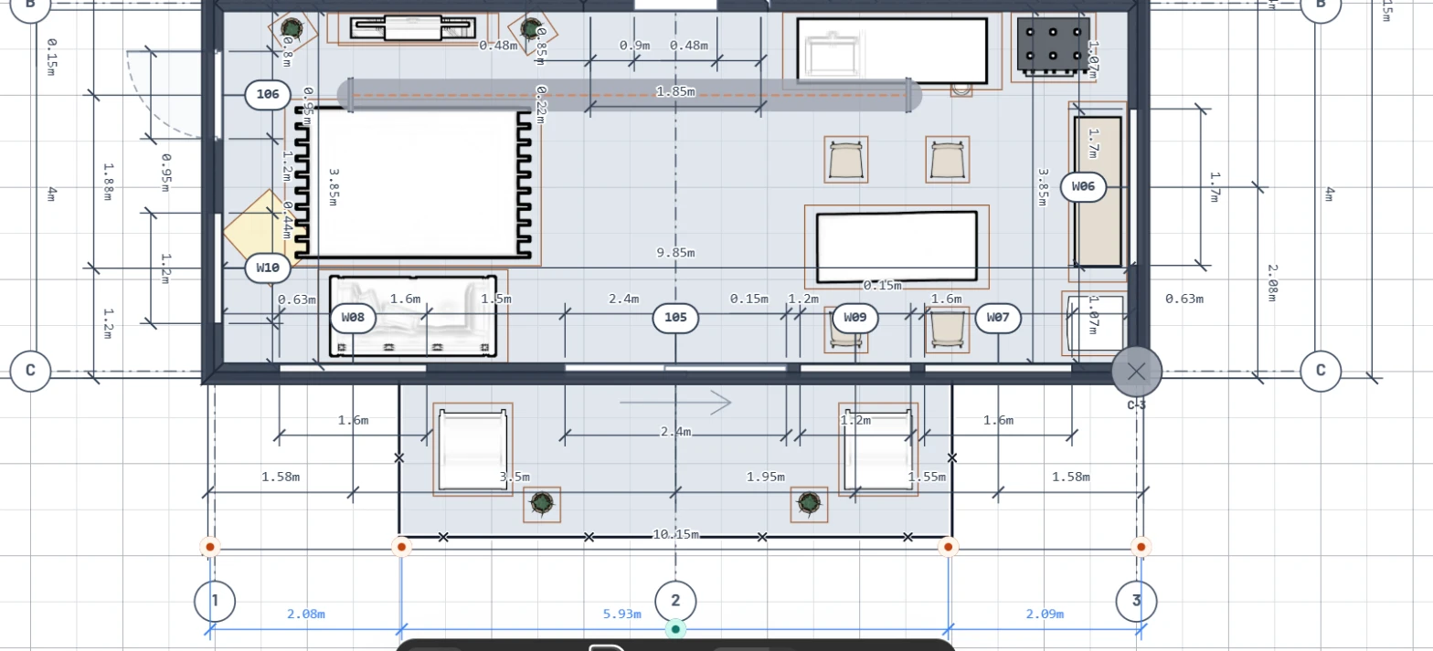Select window tag W07
This screenshot has height=651, width=1433.
click(998, 318)
